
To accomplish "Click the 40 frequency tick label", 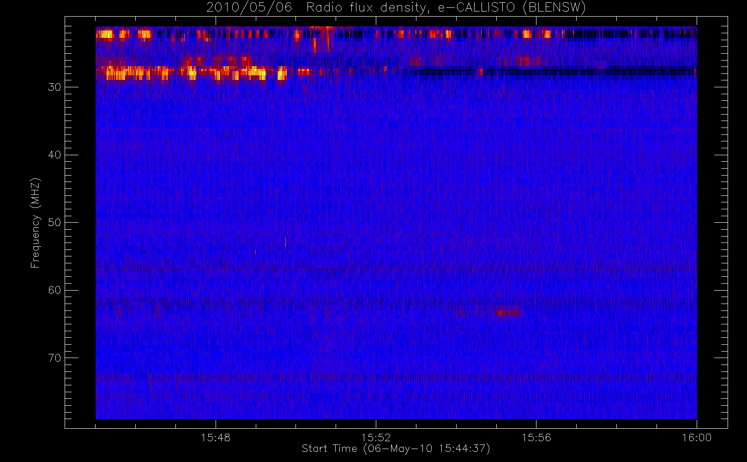I will pyautogui.click(x=54, y=155).
